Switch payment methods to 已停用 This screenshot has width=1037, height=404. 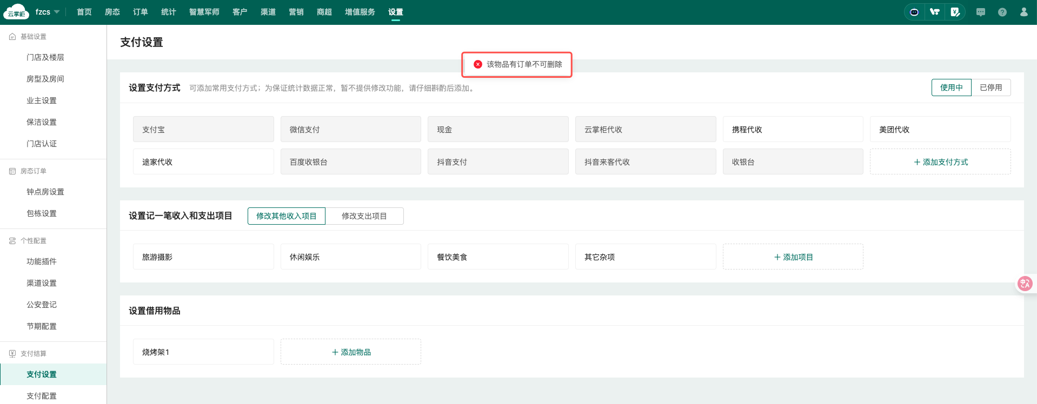point(991,87)
